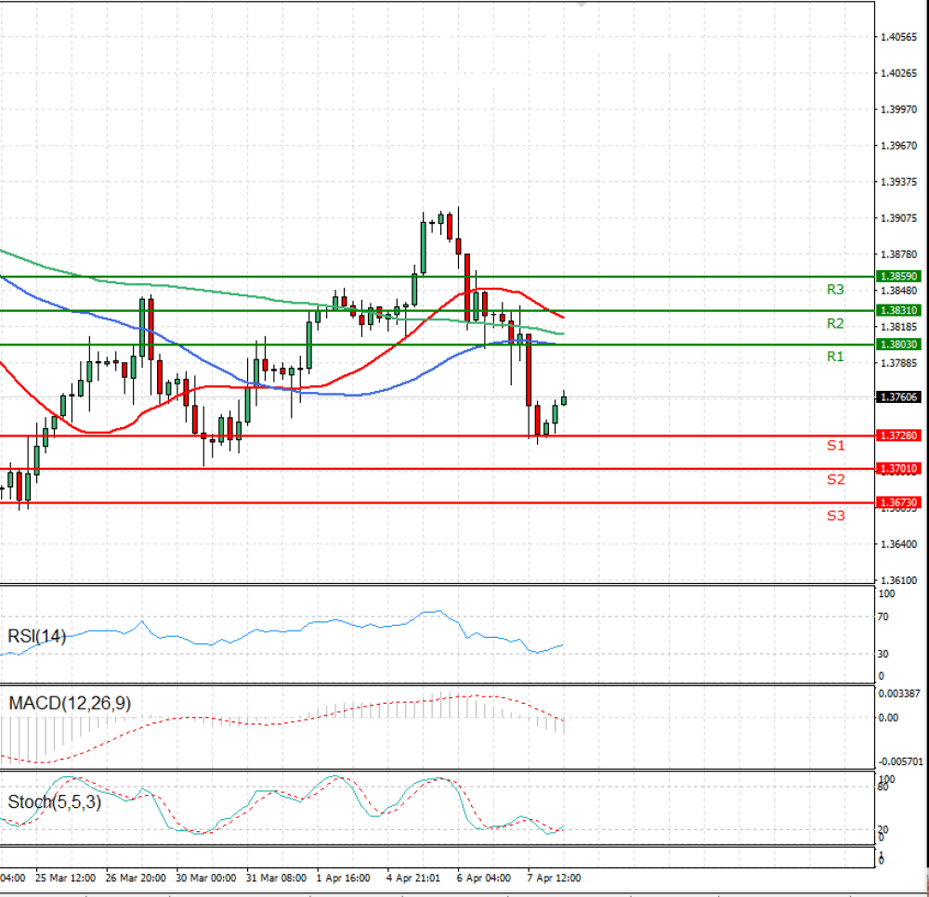The image size is (929, 897).
Task: Select the 1.38310 price tag
Action: tap(898, 310)
